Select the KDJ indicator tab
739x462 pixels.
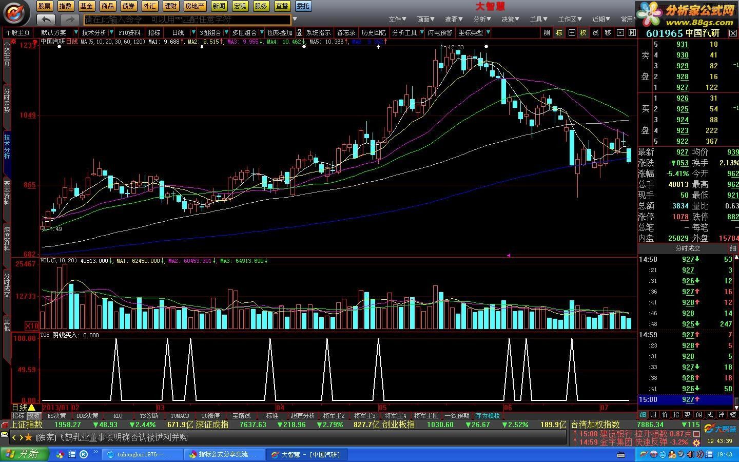coord(118,416)
